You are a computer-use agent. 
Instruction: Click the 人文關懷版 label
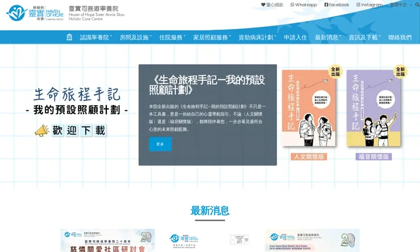tap(309, 156)
